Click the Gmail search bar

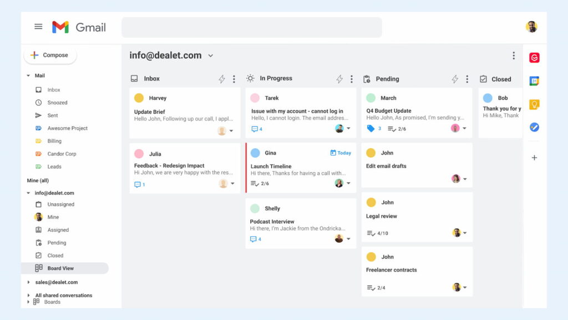tap(251, 27)
